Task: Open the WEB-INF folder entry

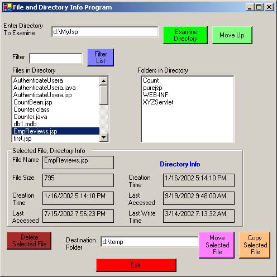Action: point(155,95)
